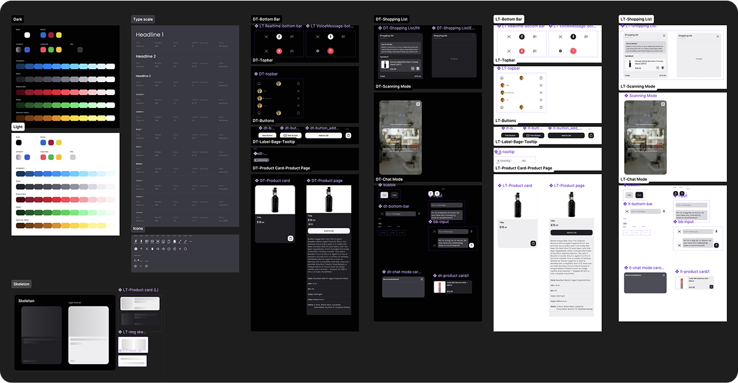Click red upload arrow in DT VoiceMessage bar
Viewport: 738px width, 383px height.
coord(330,50)
